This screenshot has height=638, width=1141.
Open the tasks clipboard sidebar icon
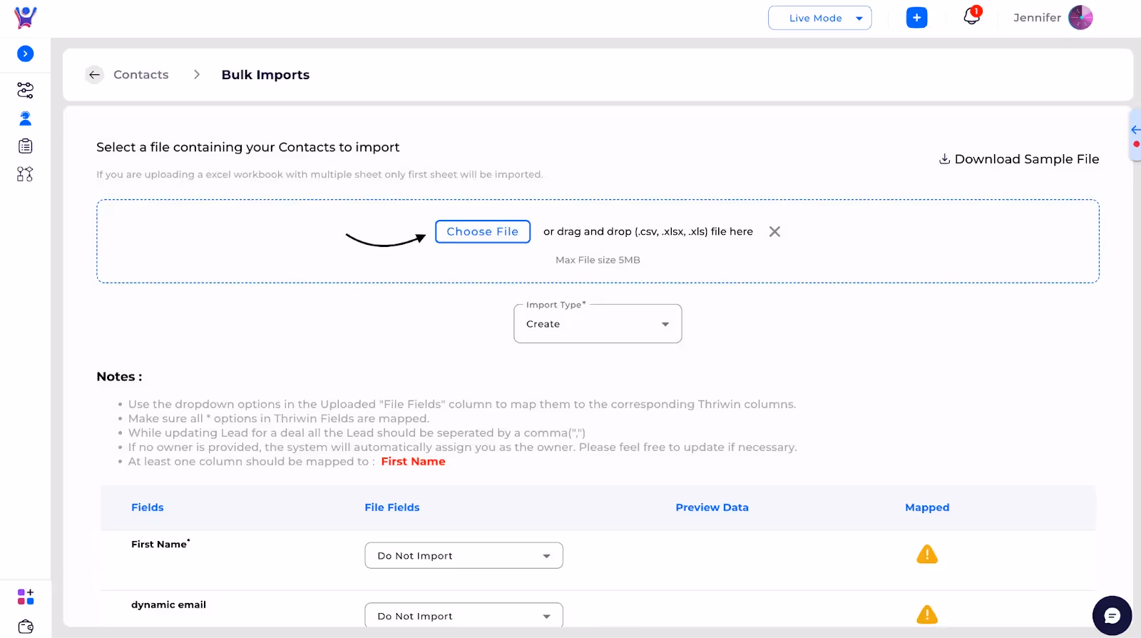tap(25, 146)
